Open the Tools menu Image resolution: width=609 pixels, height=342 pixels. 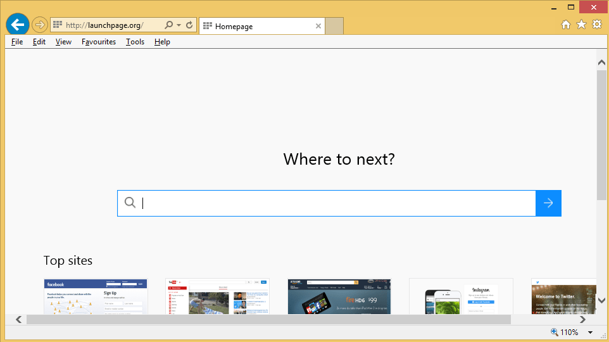pyautogui.click(x=135, y=42)
